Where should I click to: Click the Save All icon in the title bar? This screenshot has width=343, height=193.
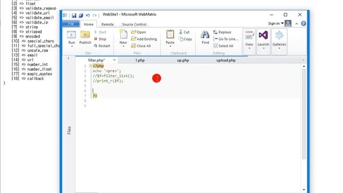pos(81,16)
